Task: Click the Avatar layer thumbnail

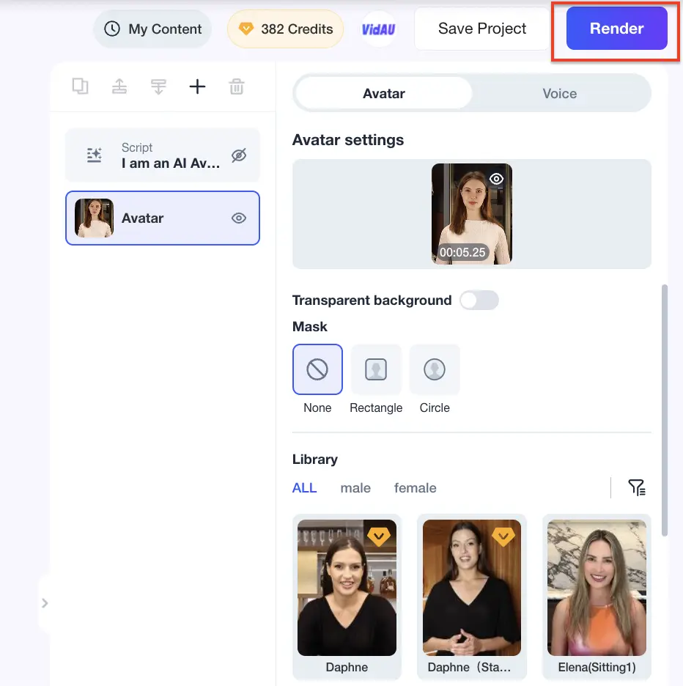Action: 94,218
